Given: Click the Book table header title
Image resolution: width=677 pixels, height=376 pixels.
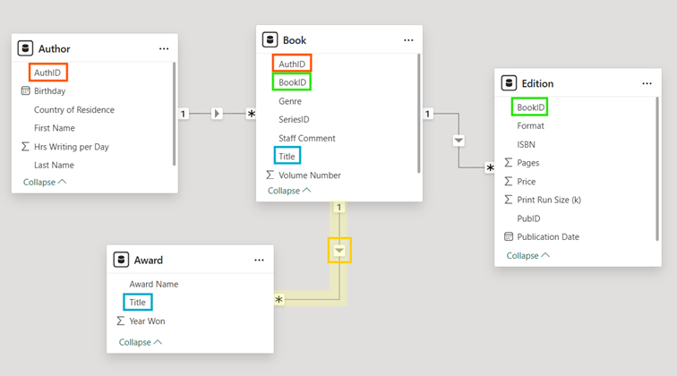Looking at the screenshot, I should click(295, 40).
